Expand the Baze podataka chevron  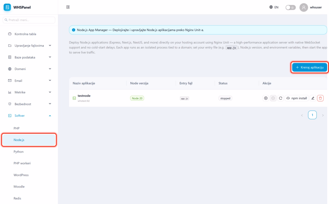coord(50,57)
